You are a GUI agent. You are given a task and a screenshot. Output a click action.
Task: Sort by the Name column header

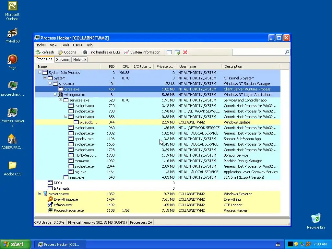pyautogui.click(x=68, y=66)
